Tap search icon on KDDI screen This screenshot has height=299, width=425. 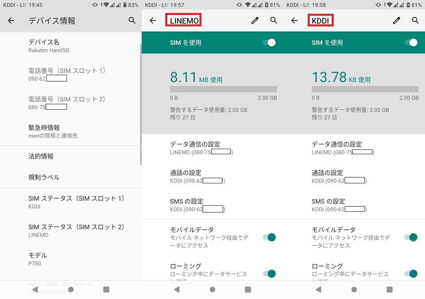(415, 20)
